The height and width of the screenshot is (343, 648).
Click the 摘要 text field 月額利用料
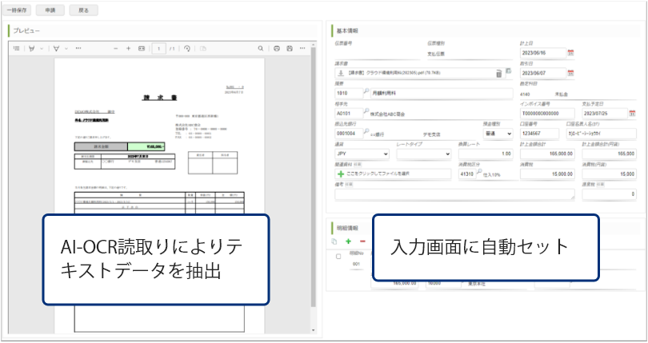(442, 94)
